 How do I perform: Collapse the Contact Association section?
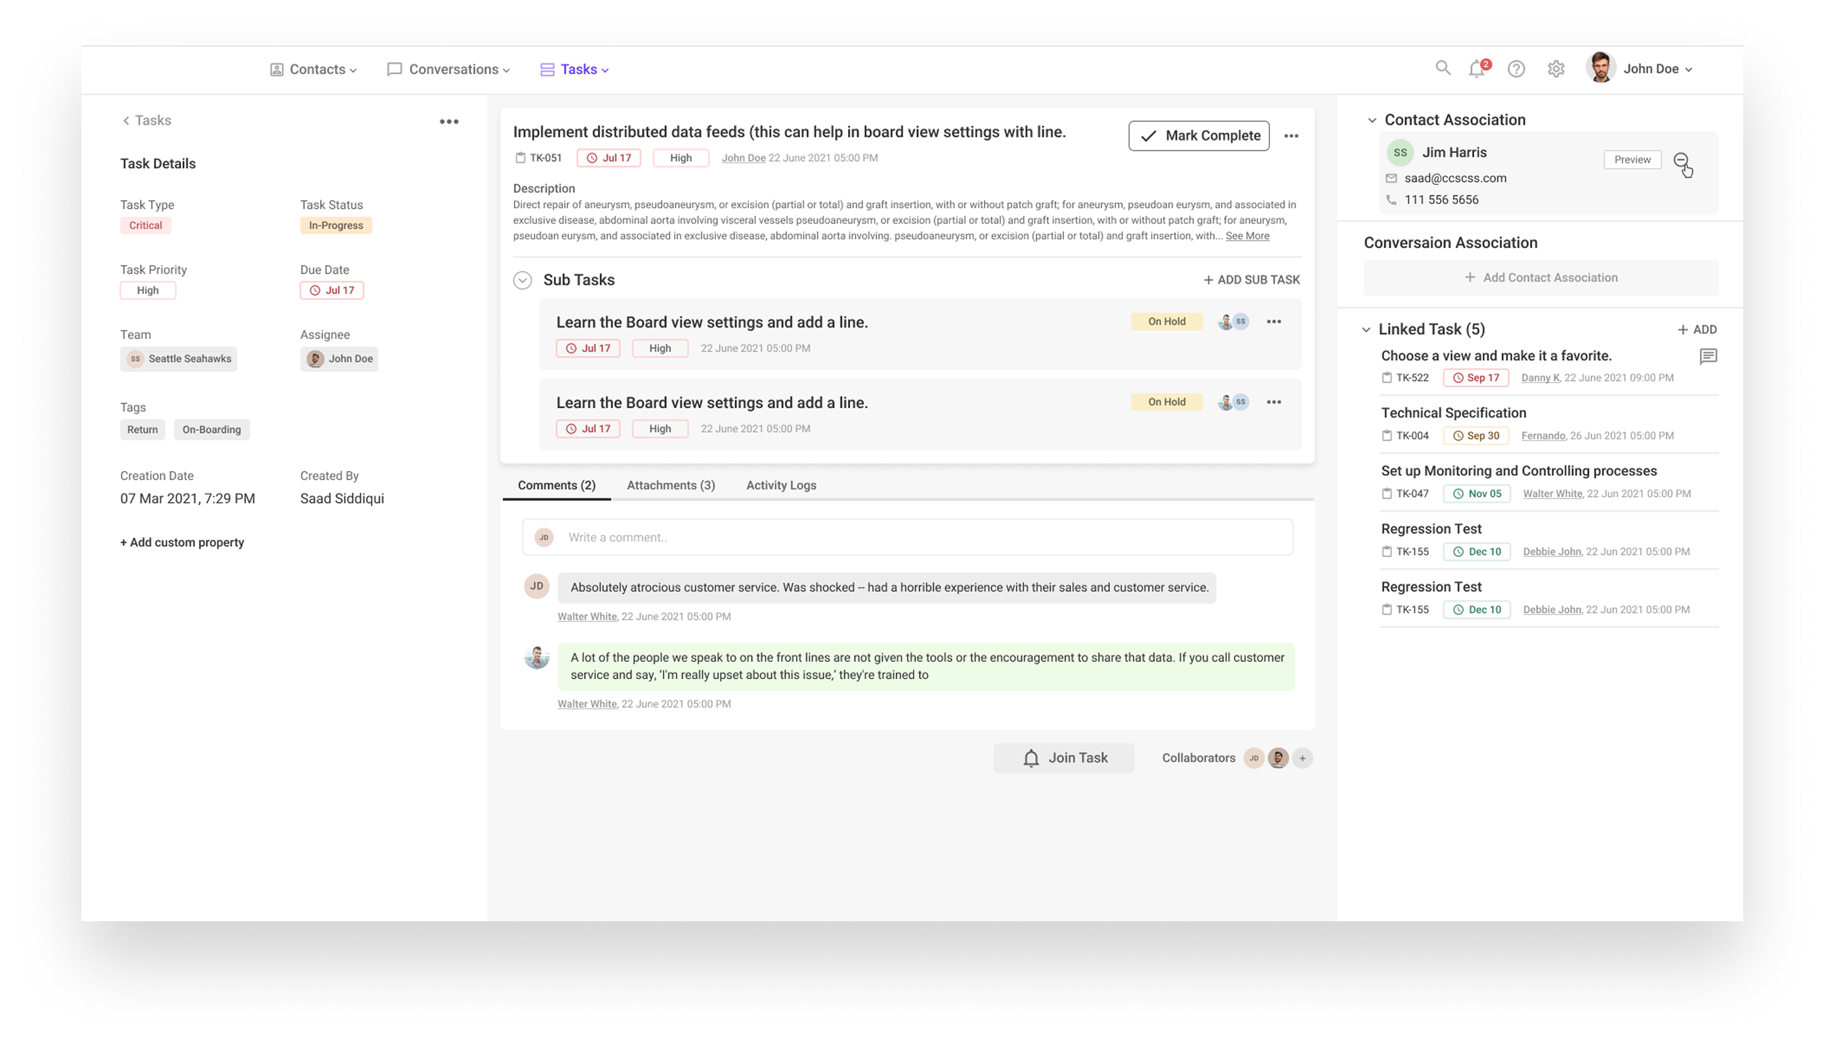coord(1371,120)
